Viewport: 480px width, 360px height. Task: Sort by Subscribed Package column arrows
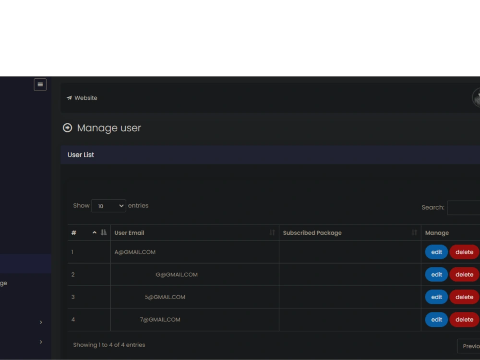click(x=414, y=233)
